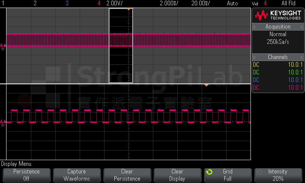Click the yellow channel 1 indicator
The image size is (305, 183).
3,3
